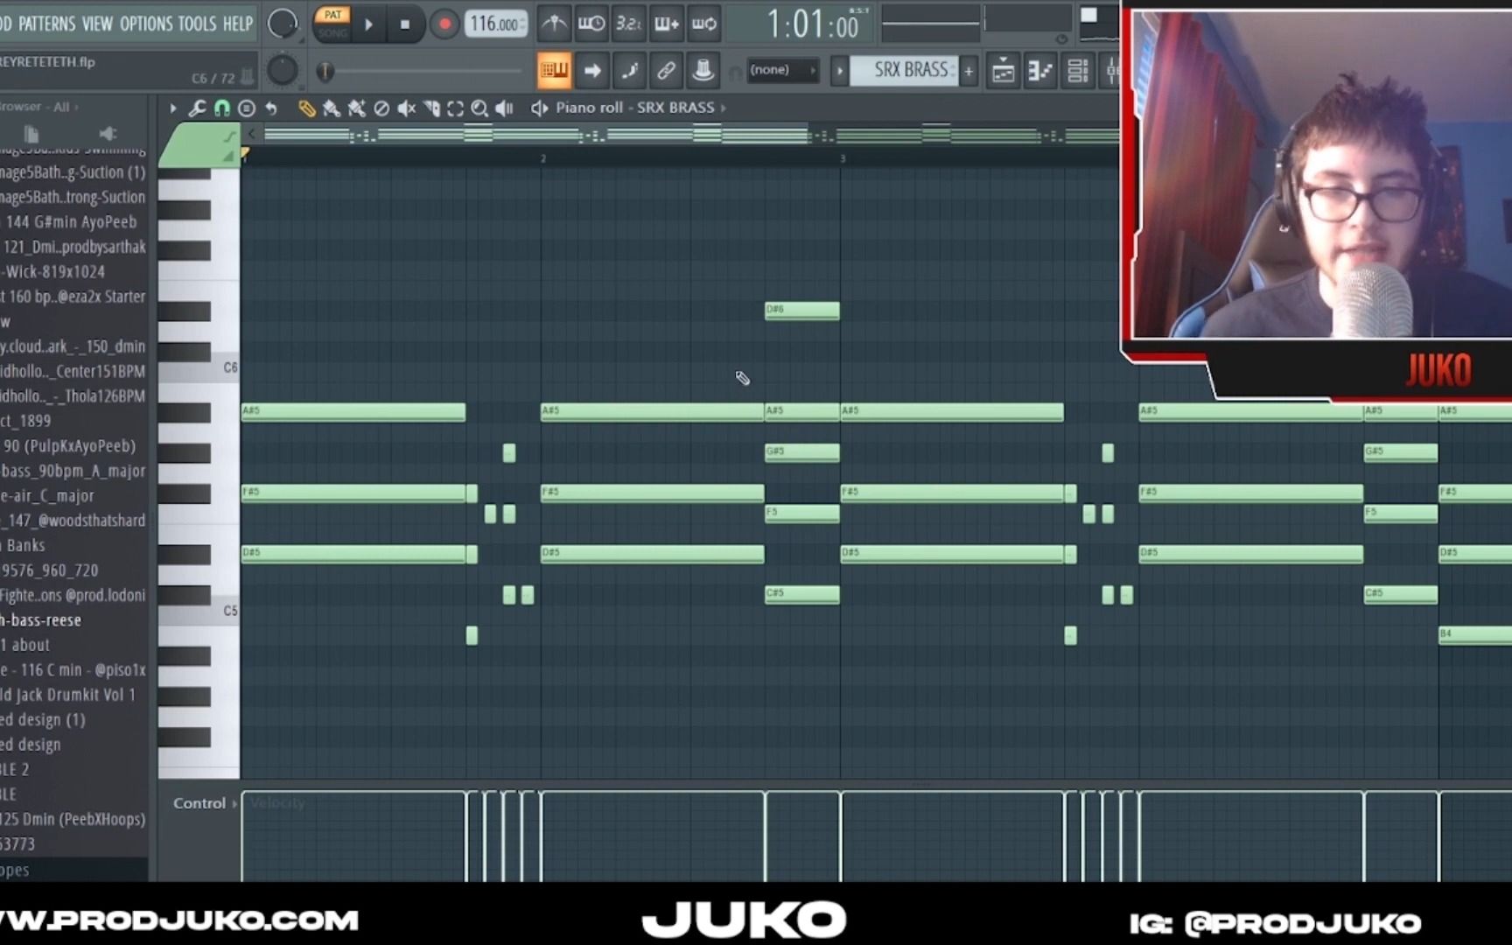This screenshot has height=945, width=1512.
Task: Adjust the main volume knob
Action: [x=282, y=24]
